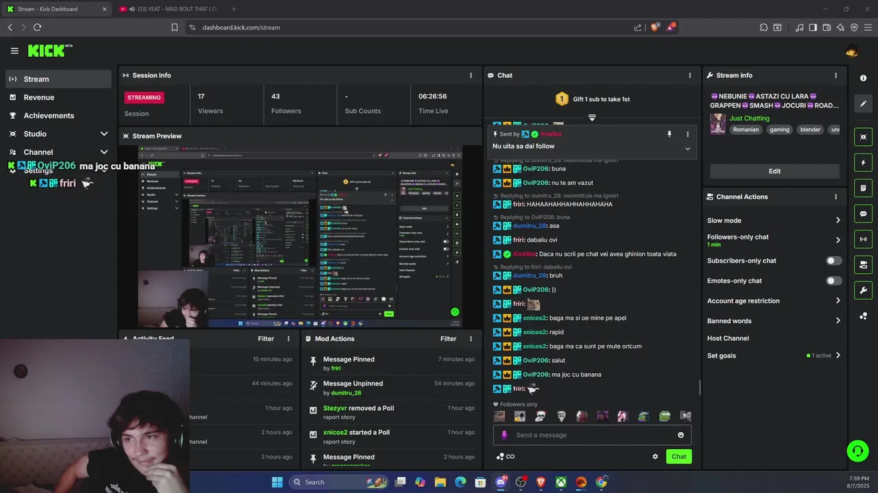Image resolution: width=878 pixels, height=493 pixels.
Task: Open the hamburger menu beside Kick logo
Action: coord(14,51)
